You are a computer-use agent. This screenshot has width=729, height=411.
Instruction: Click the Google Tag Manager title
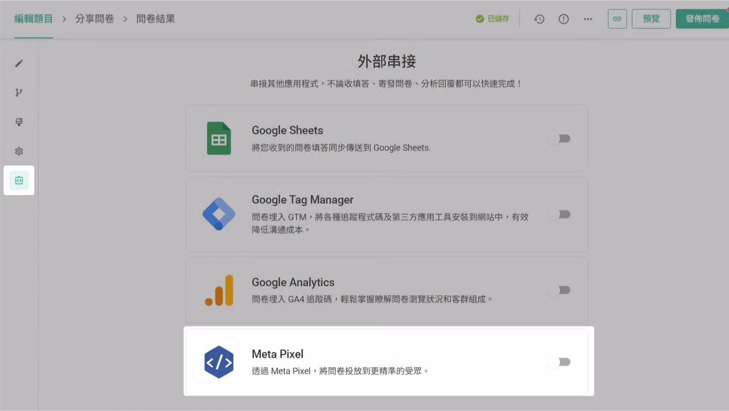point(303,200)
